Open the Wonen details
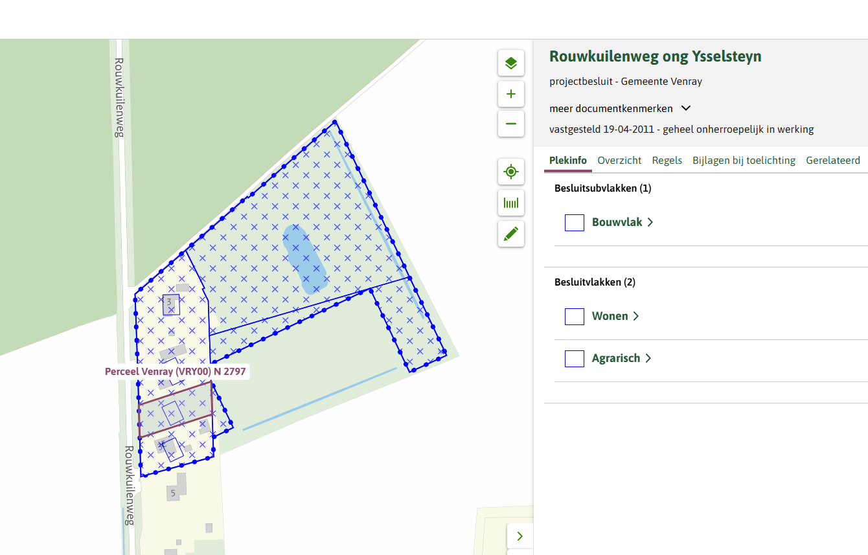The height and width of the screenshot is (555, 868). coord(615,316)
